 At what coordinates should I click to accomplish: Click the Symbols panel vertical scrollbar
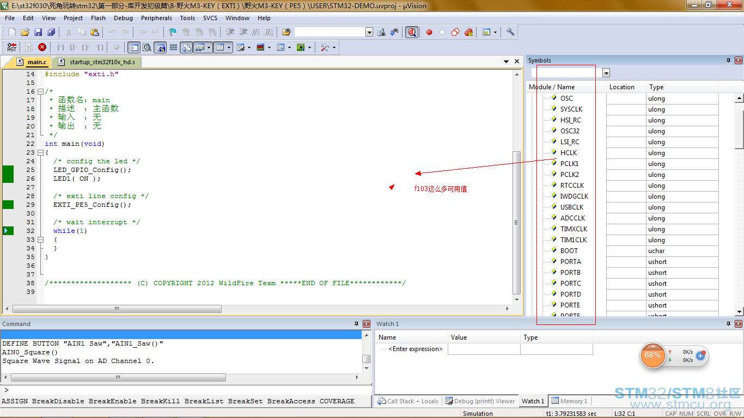(x=739, y=205)
